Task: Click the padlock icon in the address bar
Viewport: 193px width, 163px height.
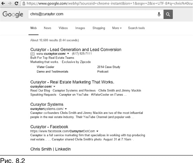Action: pyautogui.click(x=24, y=4)
